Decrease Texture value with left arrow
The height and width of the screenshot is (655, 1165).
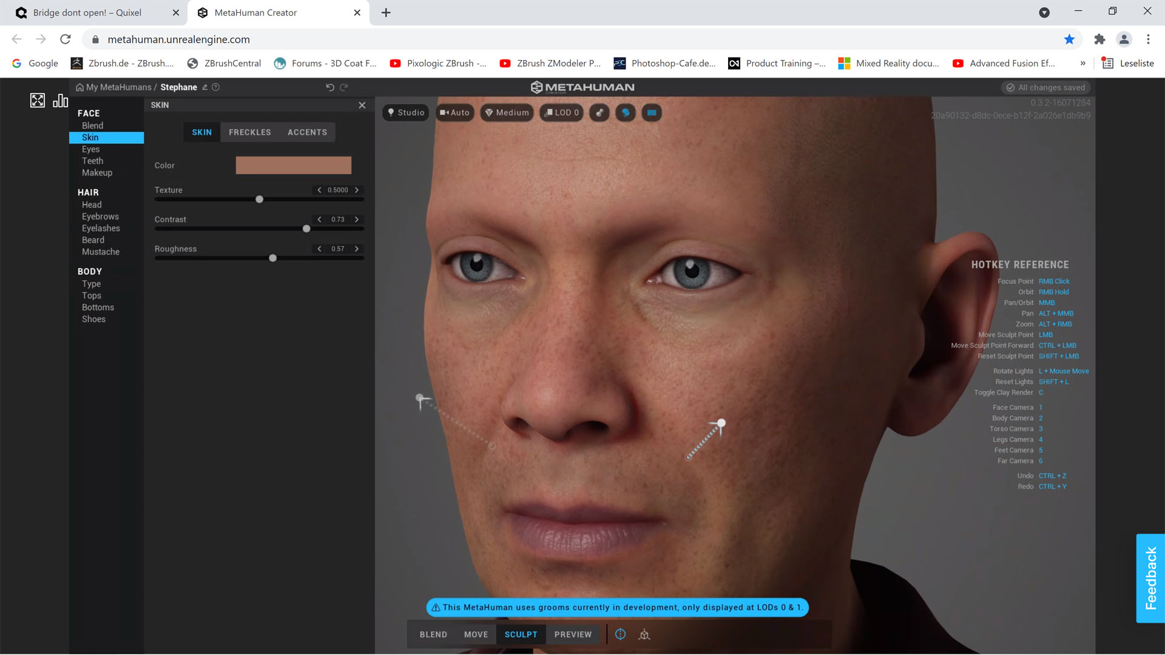pos(319,190)
